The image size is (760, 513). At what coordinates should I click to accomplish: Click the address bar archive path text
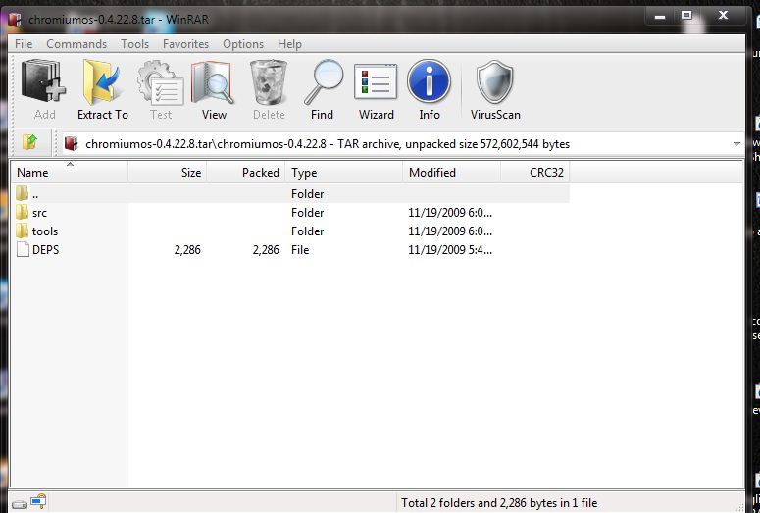tap(328, 144)
